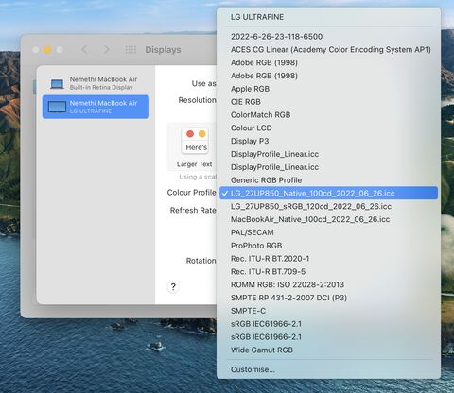The image size is (454, 393).
Task: Select ColorMatch RGB profile
Action: tap(328, 115)
